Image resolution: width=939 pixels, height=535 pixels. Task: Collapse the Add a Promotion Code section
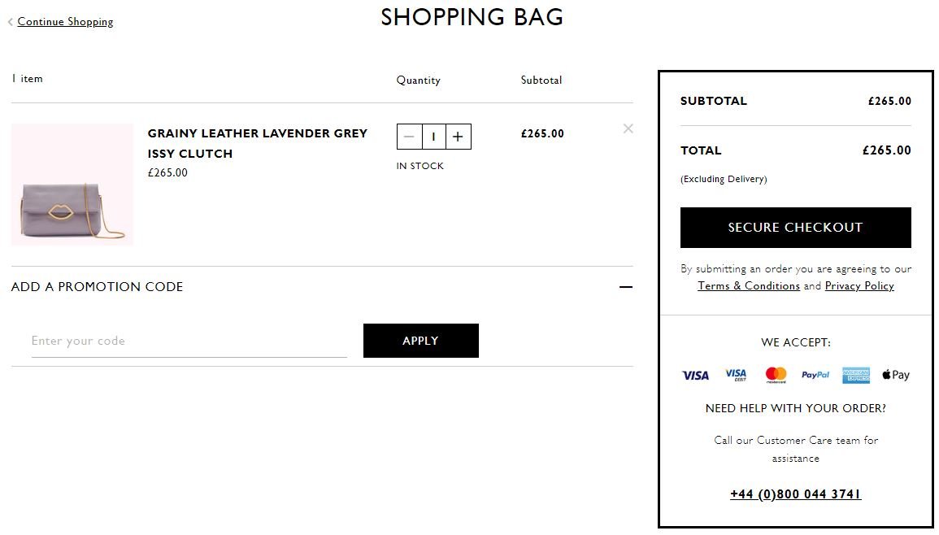pyautogui.click(x=626, y=287)
